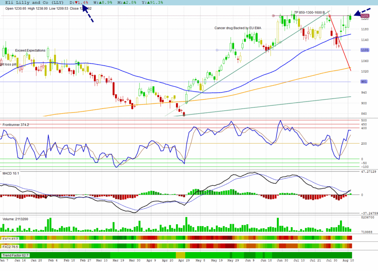
Task: Select the 'Frontrunner 374.2' indicator label
Action: 16,125
